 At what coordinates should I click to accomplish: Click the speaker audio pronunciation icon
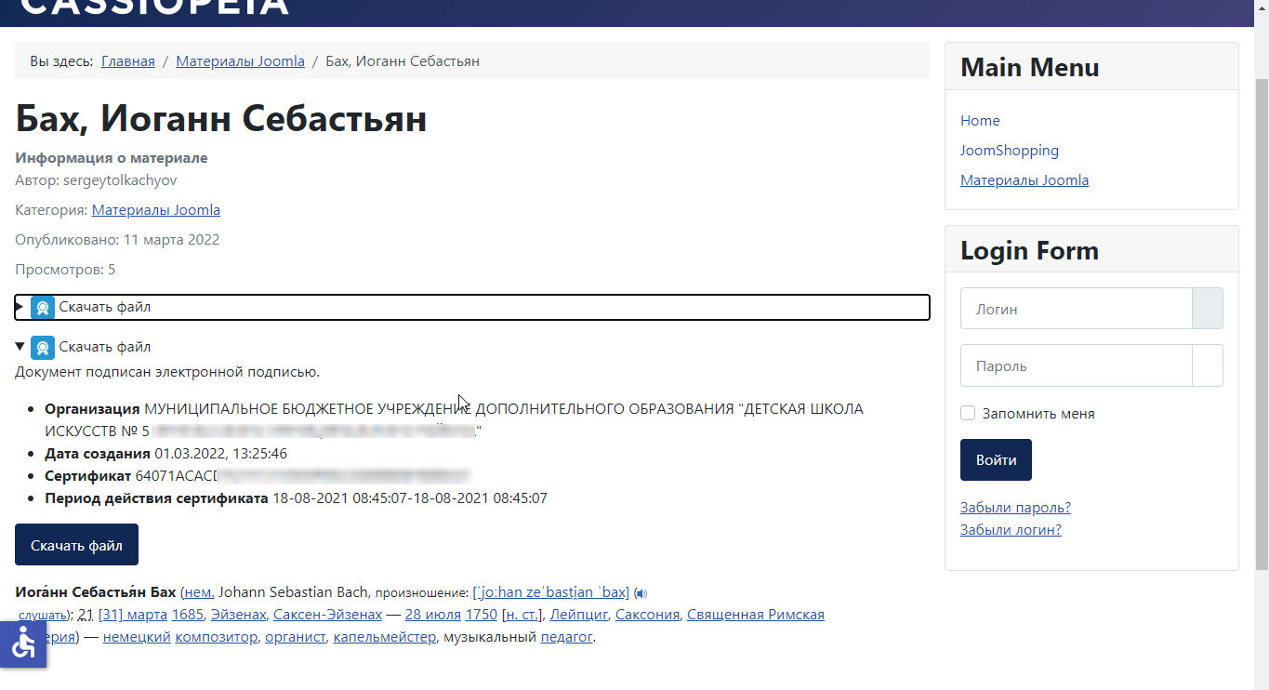pos(641,593)
